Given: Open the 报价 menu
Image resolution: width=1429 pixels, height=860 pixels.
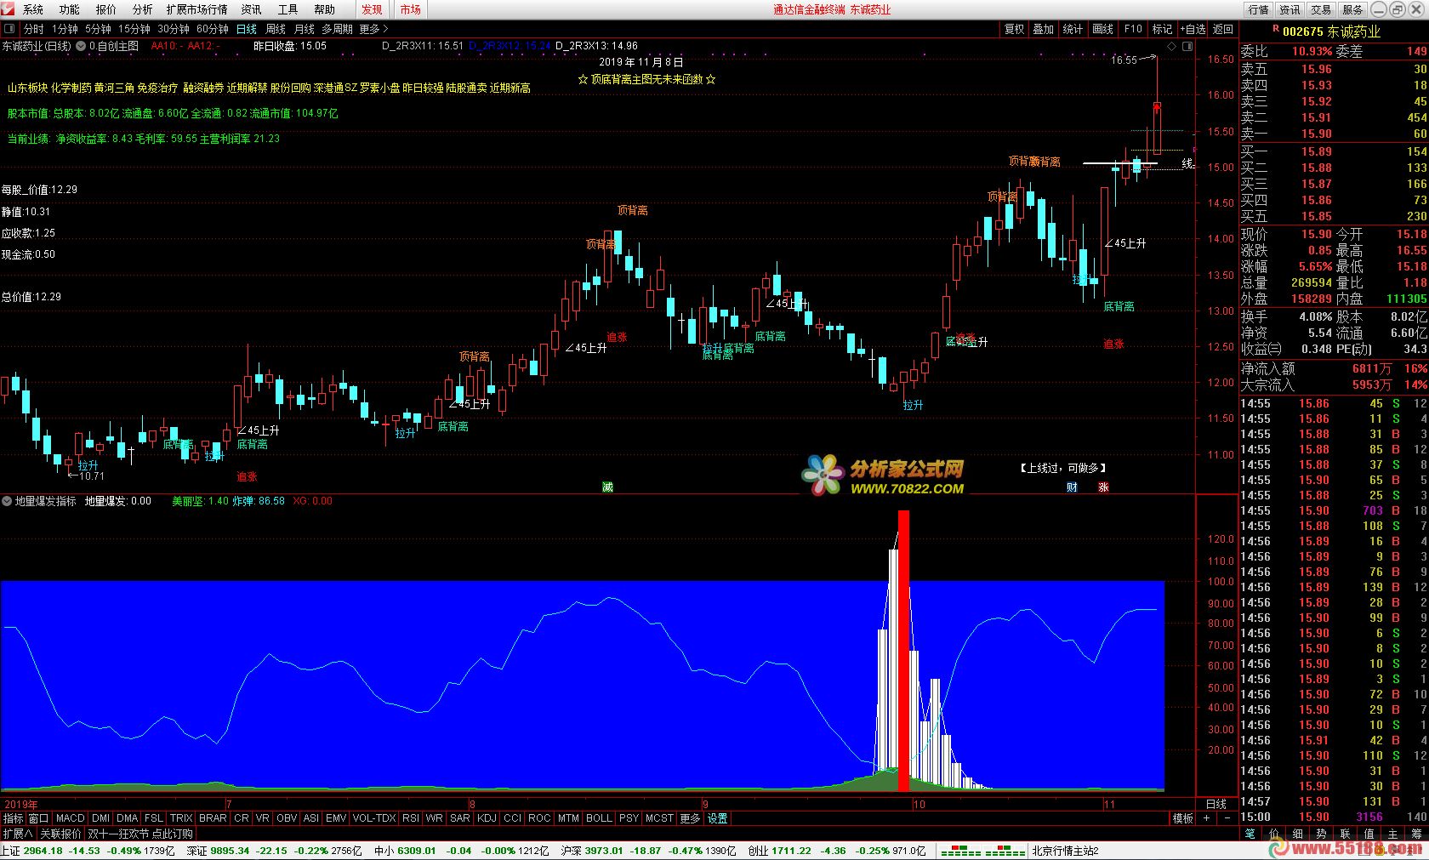Looking at the screenshot, I should pos(106,9).
